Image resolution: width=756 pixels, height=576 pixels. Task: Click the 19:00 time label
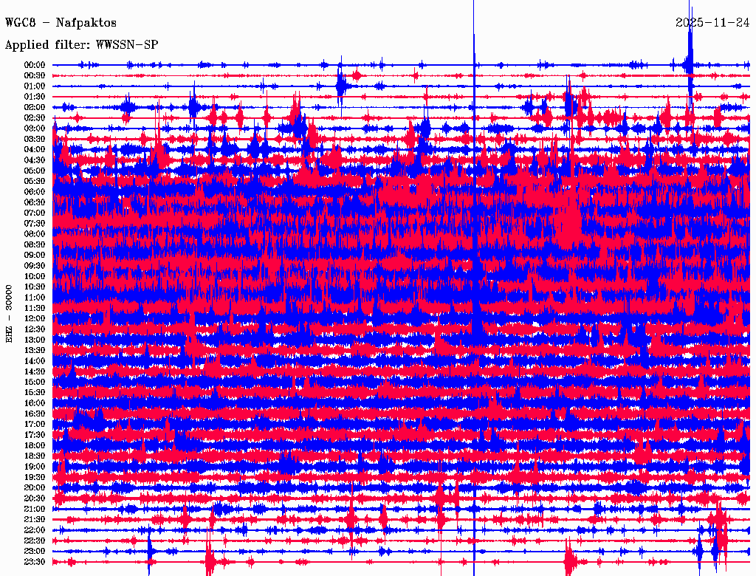tap(35, 467)
